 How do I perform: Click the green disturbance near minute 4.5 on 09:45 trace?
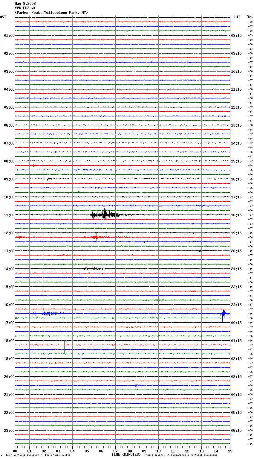[x=79, y=192]
